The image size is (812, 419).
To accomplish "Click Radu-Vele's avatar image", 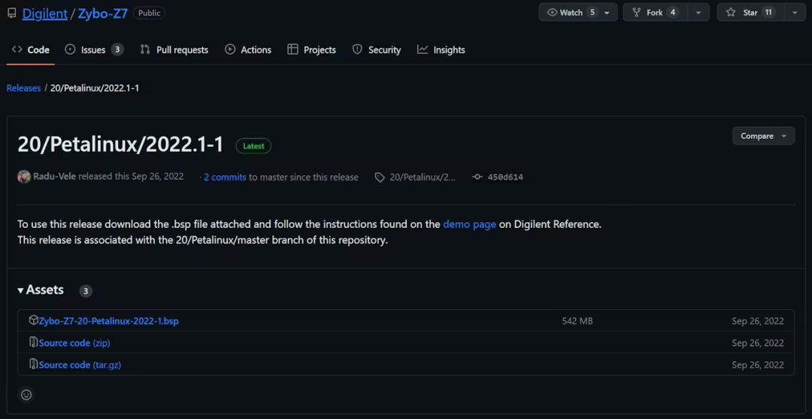I will (x=24, y=177).
